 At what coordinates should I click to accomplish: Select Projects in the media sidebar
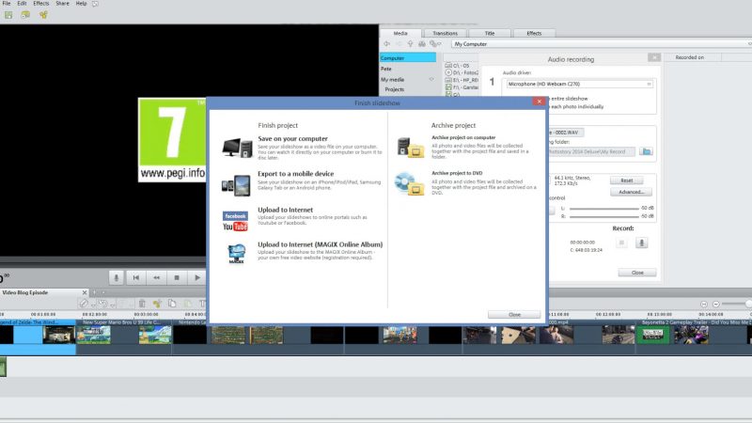click(x=394, y=89)
